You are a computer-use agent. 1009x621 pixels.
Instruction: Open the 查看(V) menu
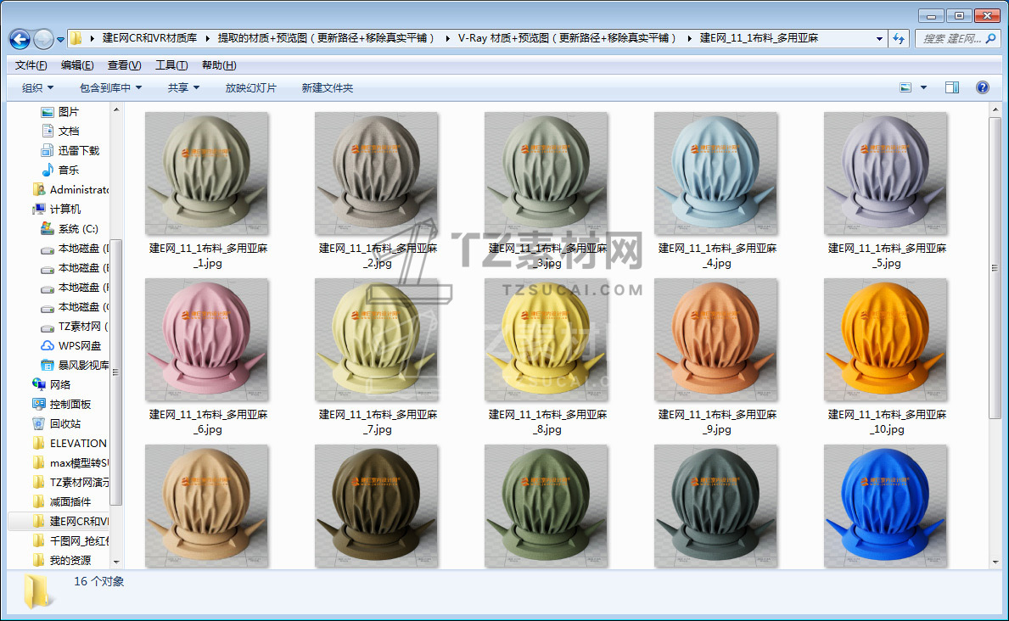pos(124,65)
